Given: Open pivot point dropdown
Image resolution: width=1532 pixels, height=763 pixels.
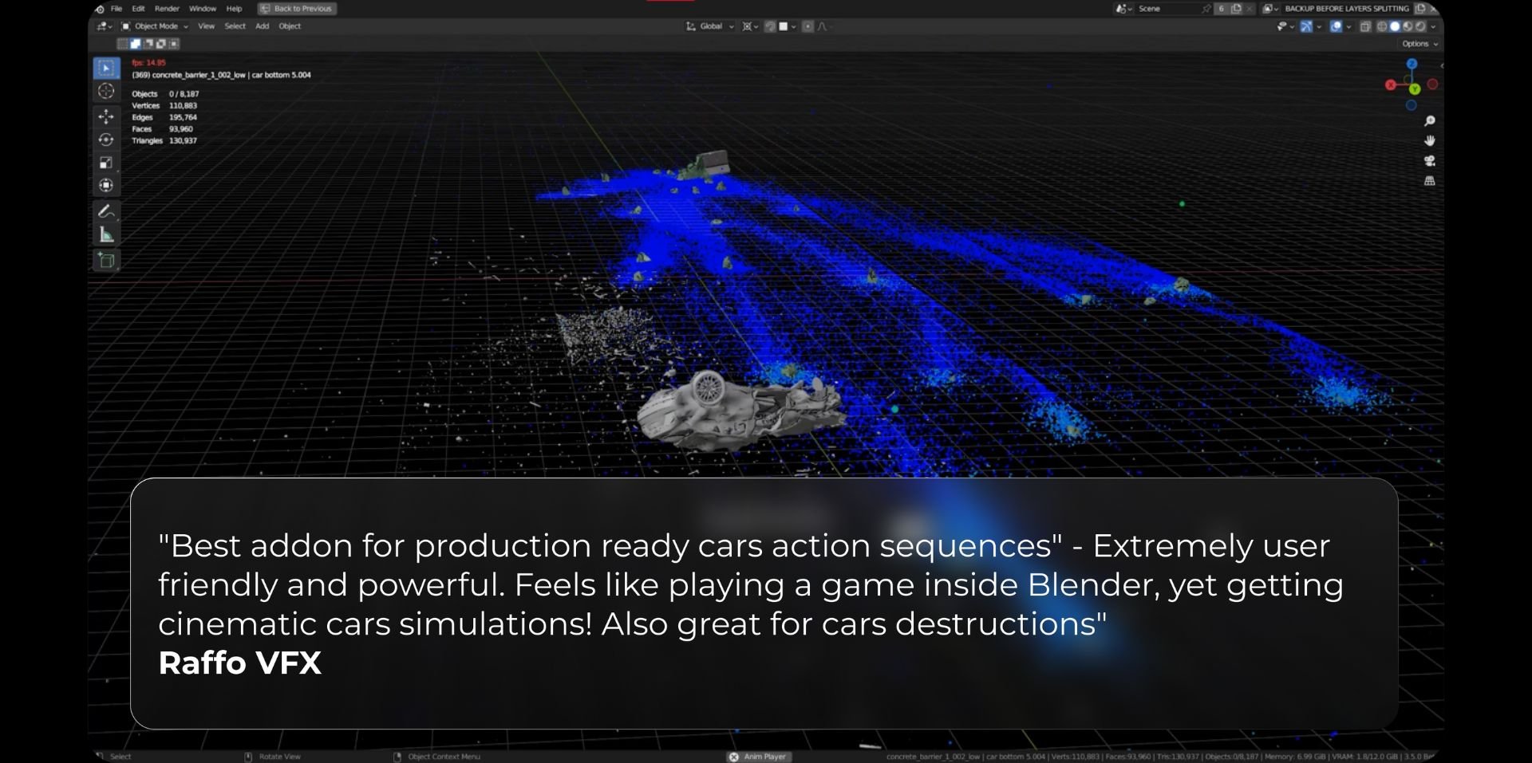Looking at the screenshot, I should pos(750,26).
